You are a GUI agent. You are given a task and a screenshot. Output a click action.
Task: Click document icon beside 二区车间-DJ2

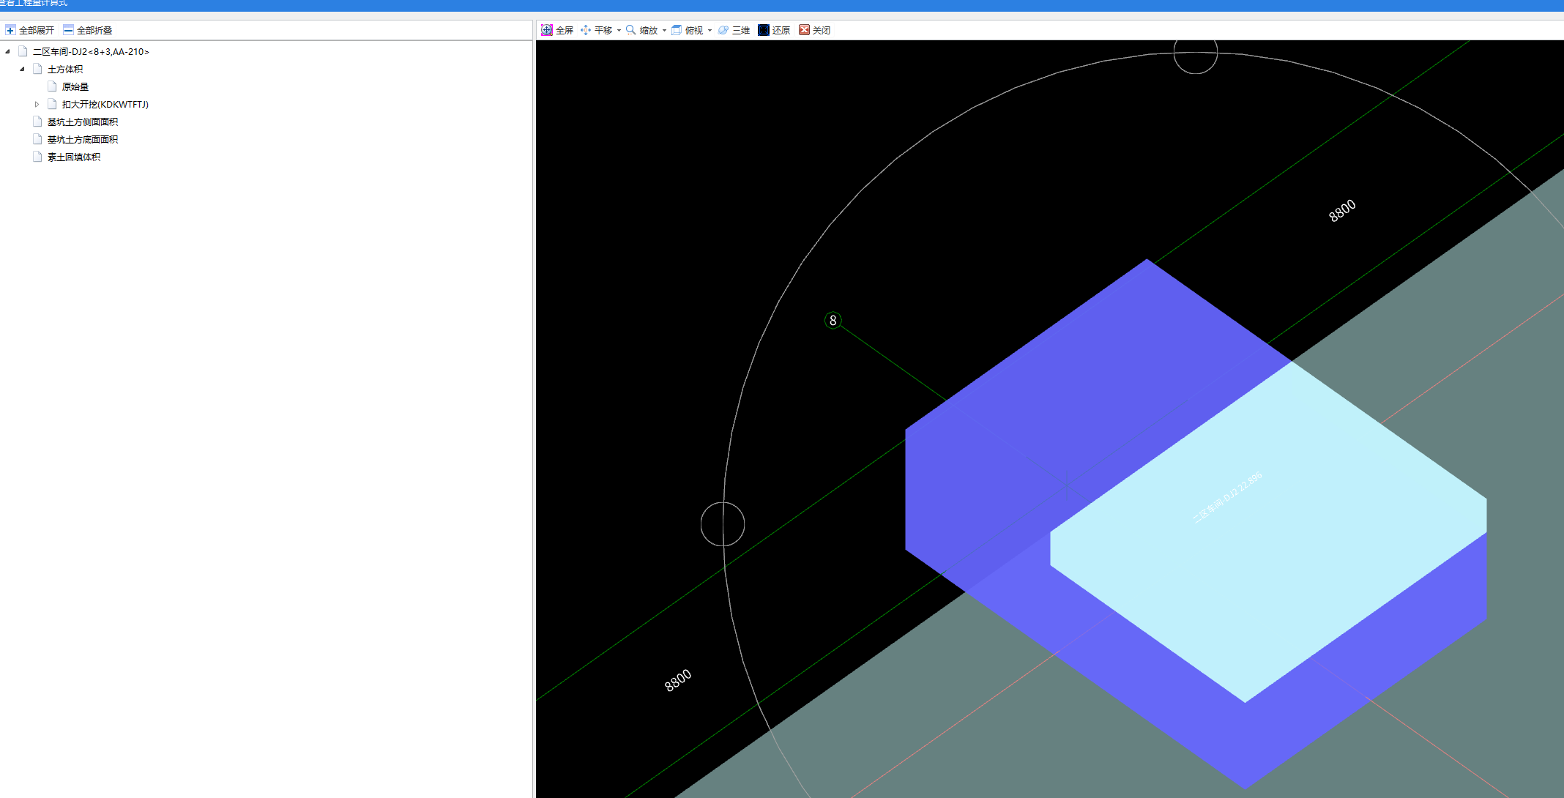(23, 51)
